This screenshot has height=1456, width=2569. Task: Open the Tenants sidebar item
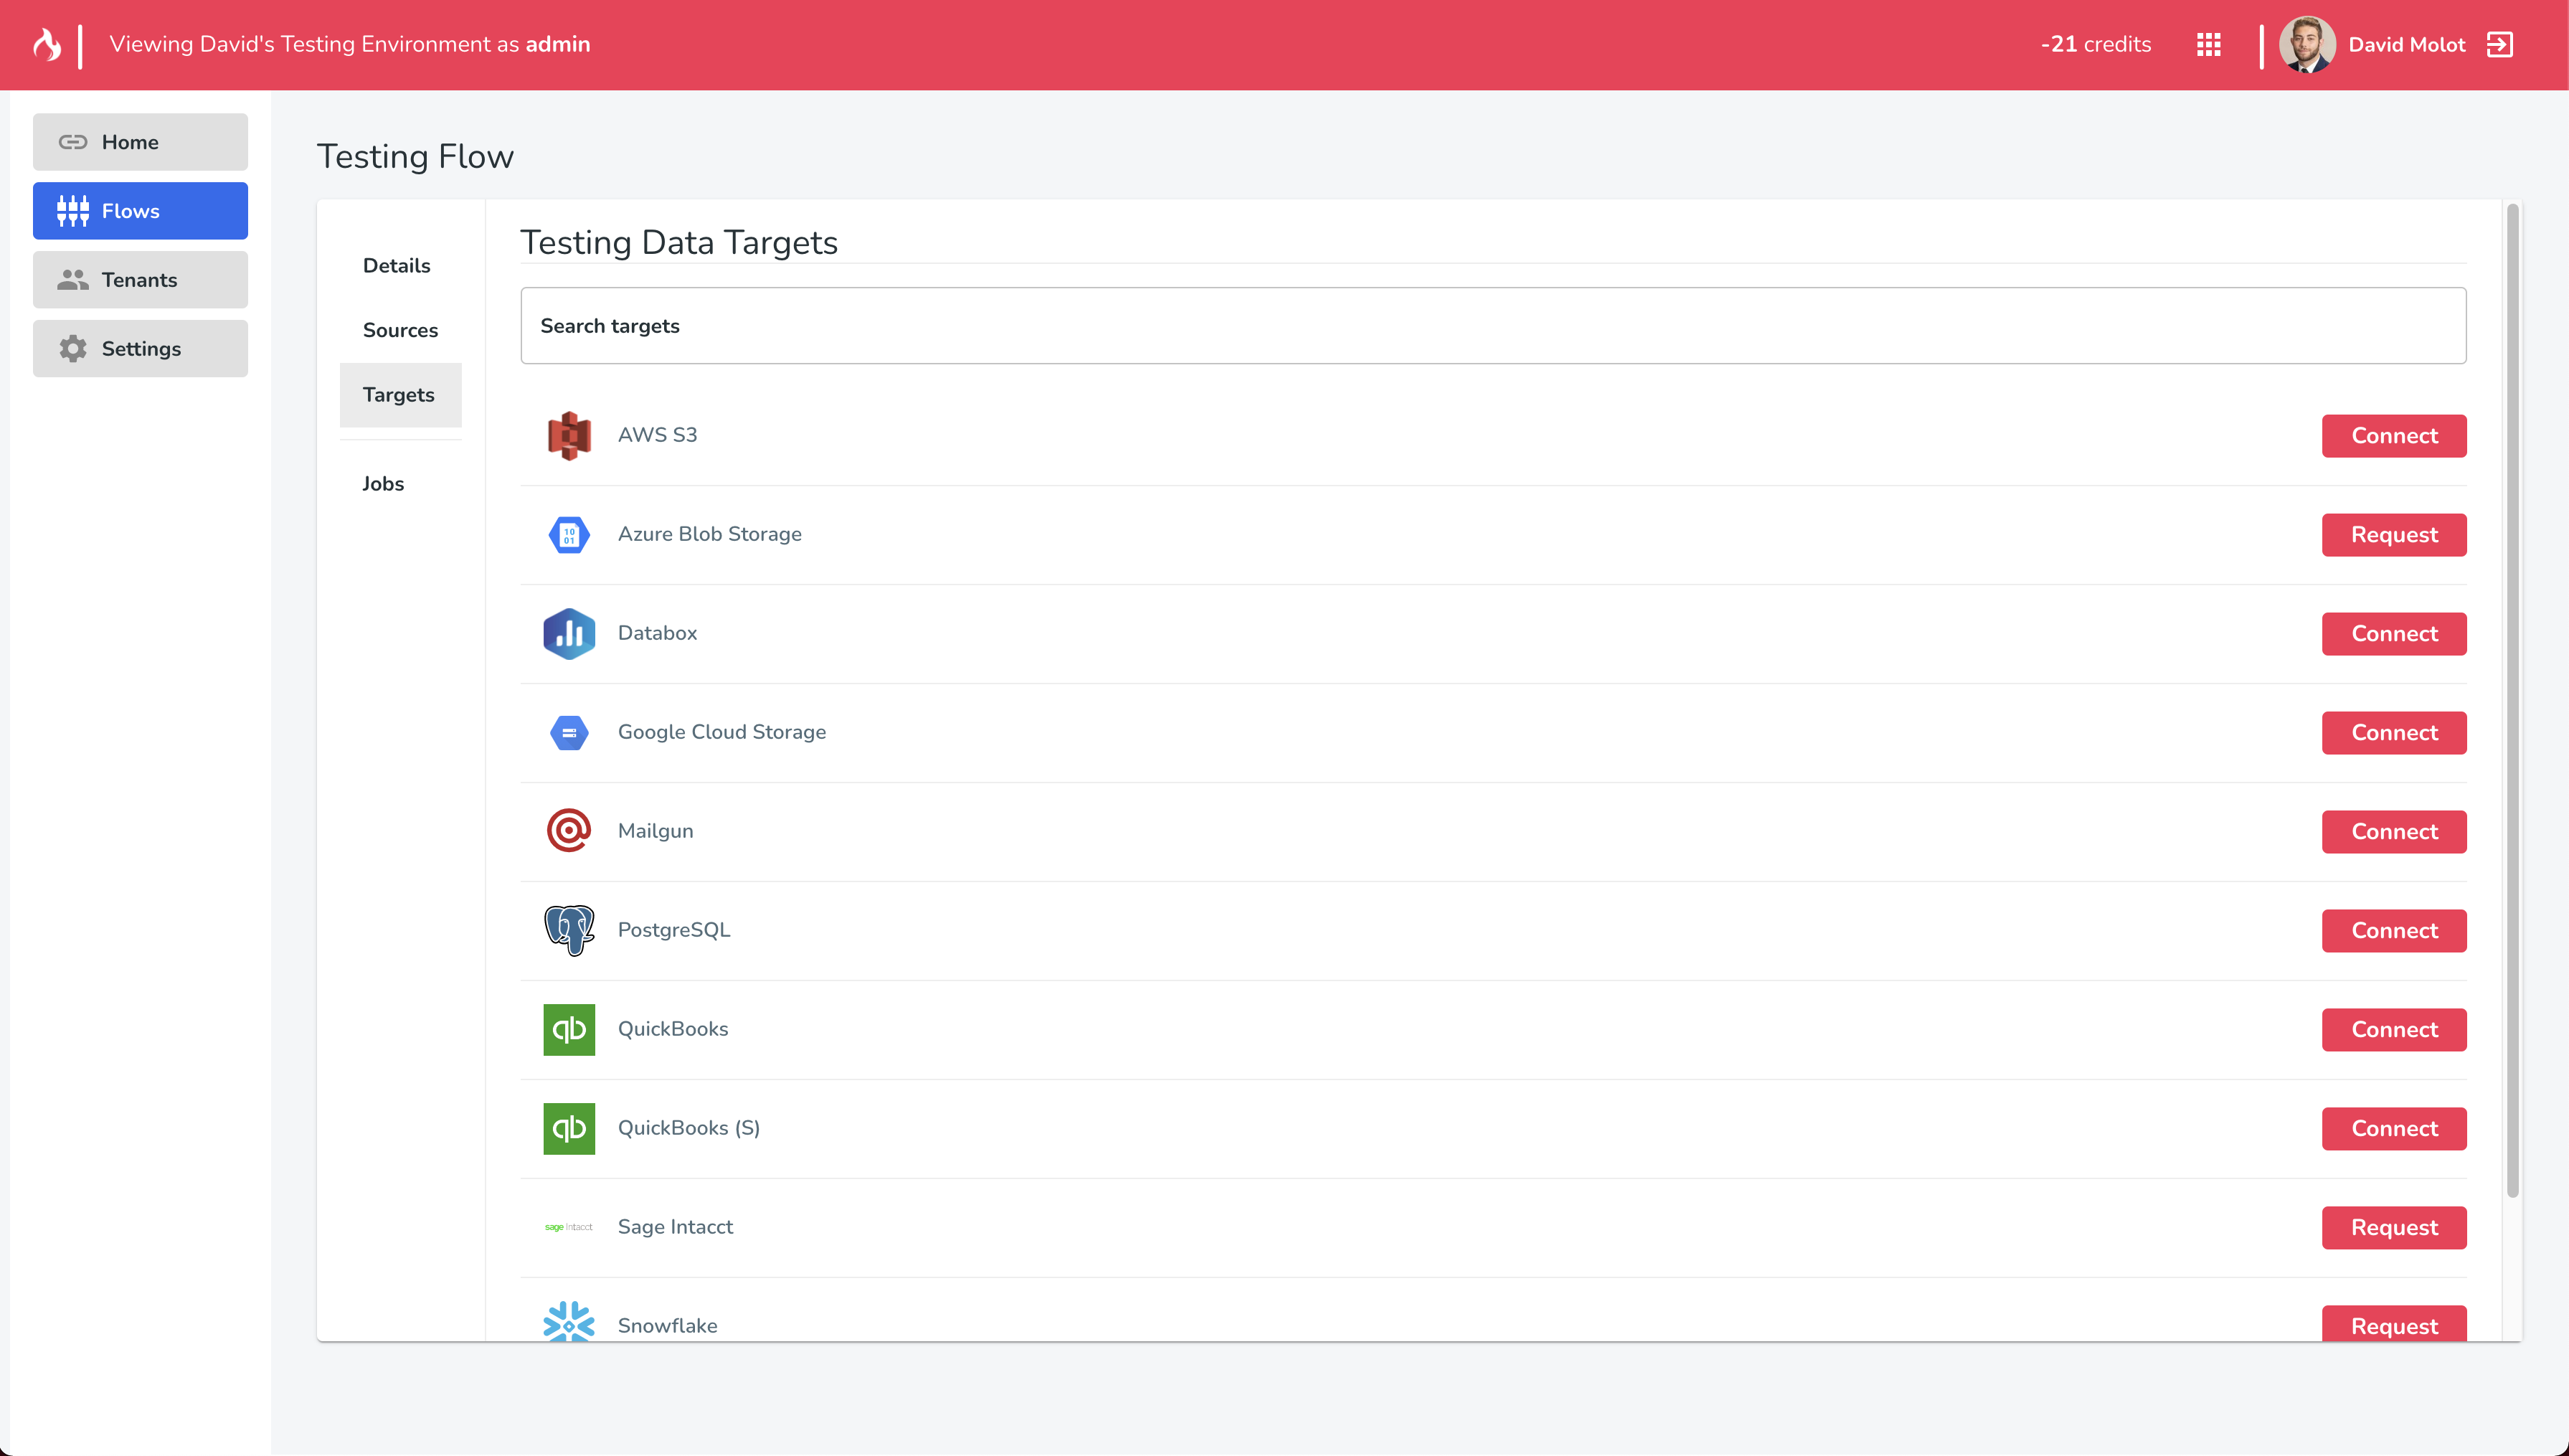point(140,280)
